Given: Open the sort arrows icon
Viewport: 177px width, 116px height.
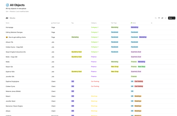Looking at the screenshot, I should tap(162, 18).
